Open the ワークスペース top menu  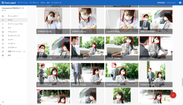pyautogui.click(x=56, y=3)
